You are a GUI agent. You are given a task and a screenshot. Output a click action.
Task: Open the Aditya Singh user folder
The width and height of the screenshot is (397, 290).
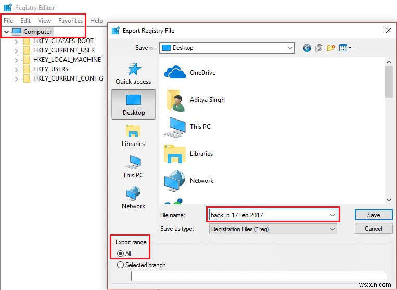[195, 100]
